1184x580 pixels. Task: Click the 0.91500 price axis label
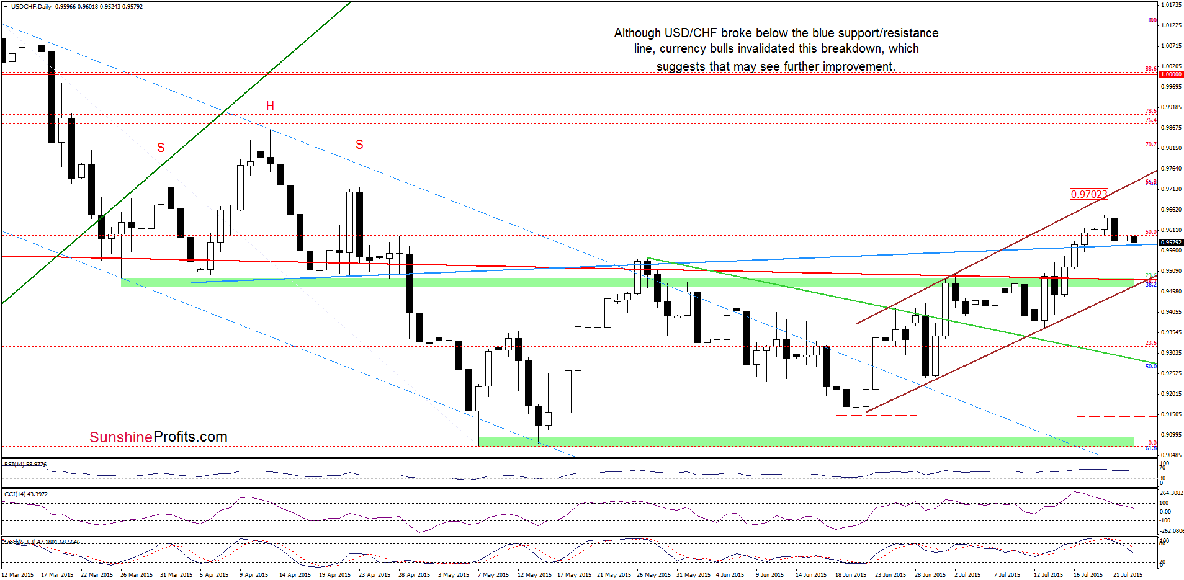(x=1171, y=414)
